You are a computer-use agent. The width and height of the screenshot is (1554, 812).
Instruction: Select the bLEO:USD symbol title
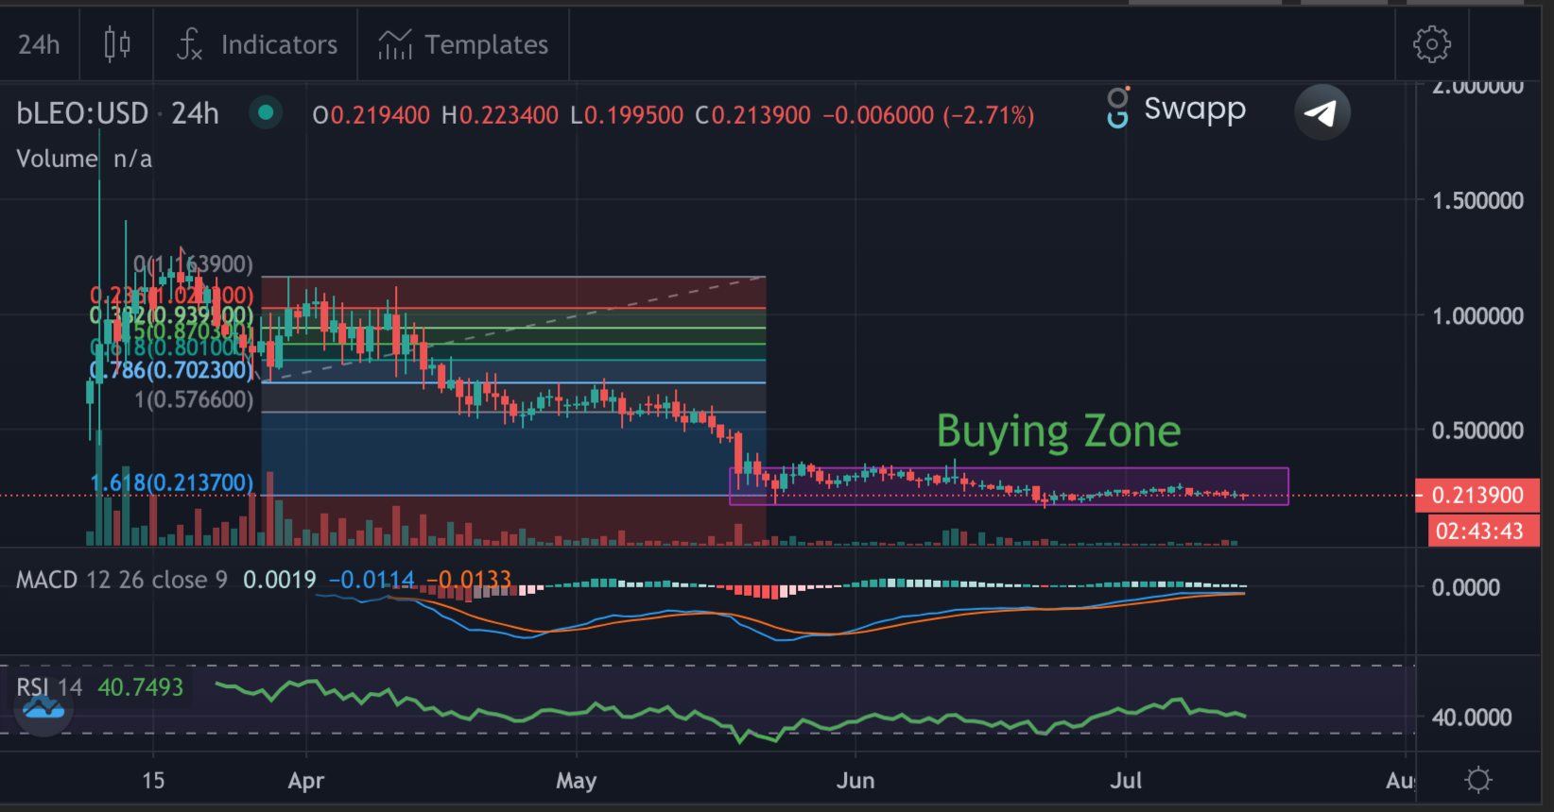82,114
